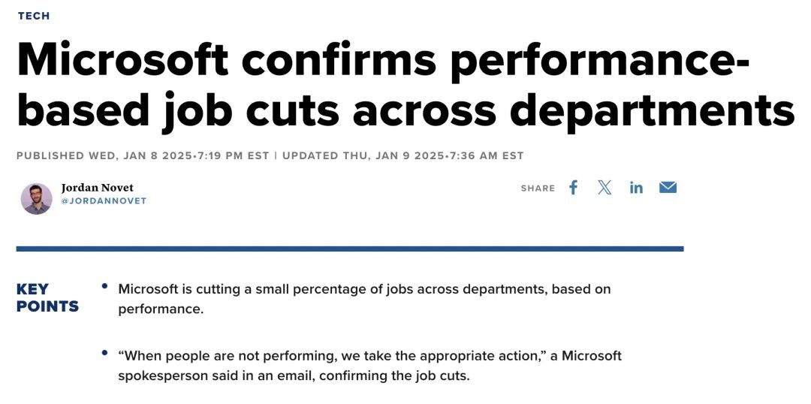Click the second key point spokesperson quote

tap(369, 365)
